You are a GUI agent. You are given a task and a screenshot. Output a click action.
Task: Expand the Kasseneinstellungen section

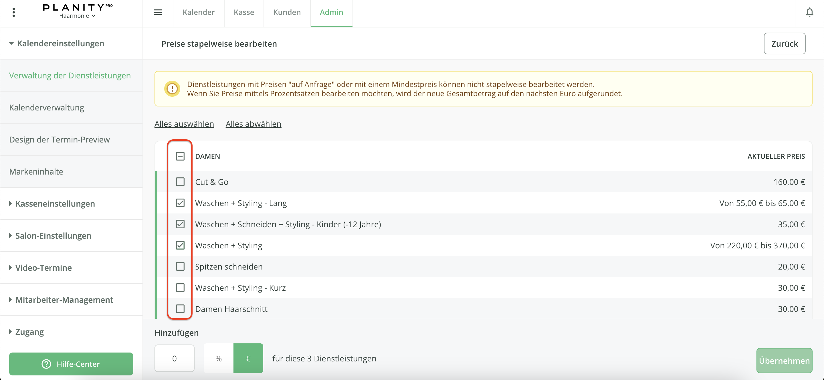click(55, 203)
